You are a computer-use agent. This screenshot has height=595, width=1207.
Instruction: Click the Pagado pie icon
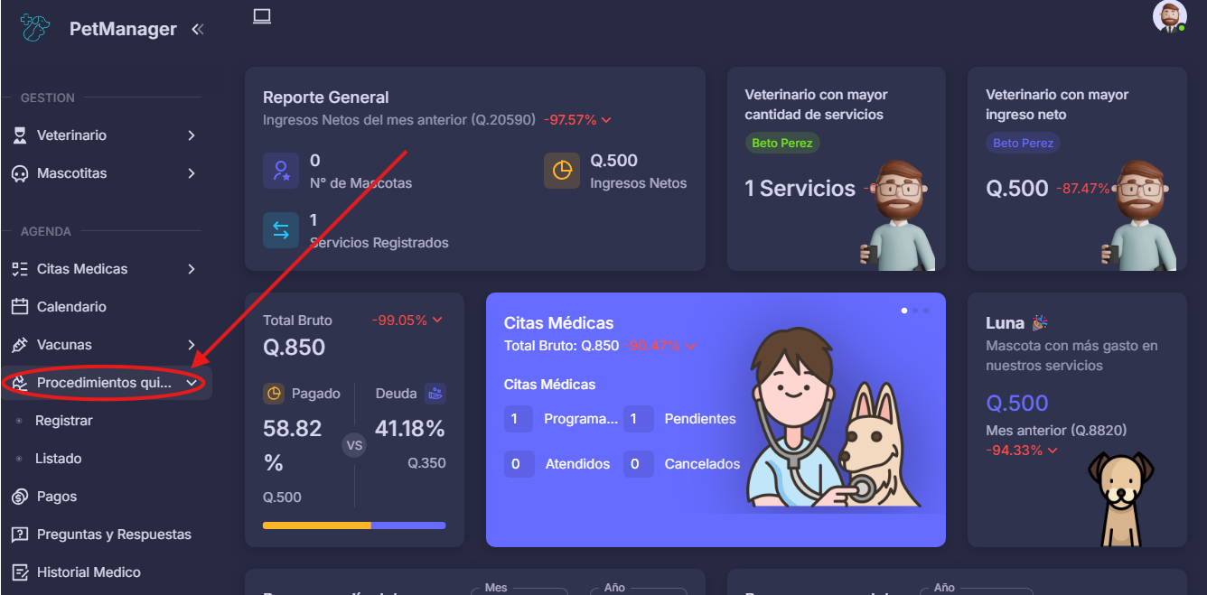coord(274,394)
